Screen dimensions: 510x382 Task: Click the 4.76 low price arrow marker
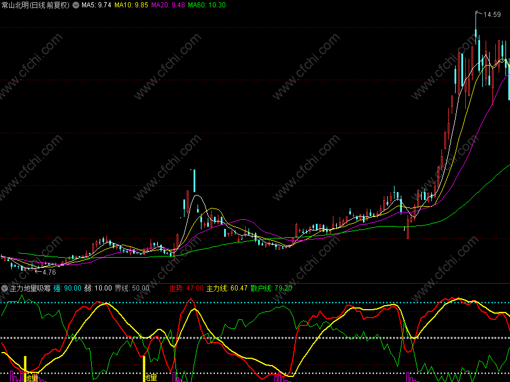45,272
